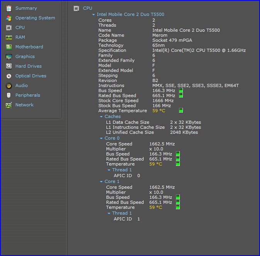This screenshot has height=256, width=260.
Task: Go to the Hard Drives section
Action: (29, 66)
